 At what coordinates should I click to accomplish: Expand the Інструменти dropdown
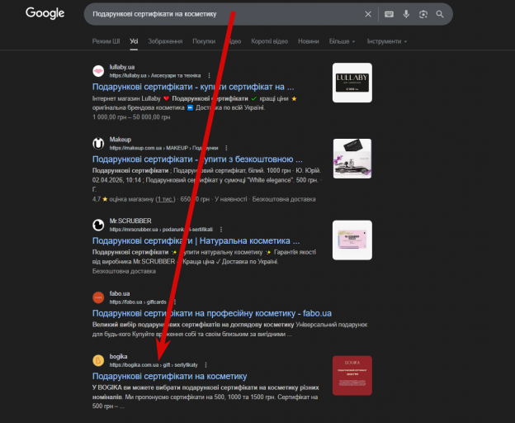(386, 41)
